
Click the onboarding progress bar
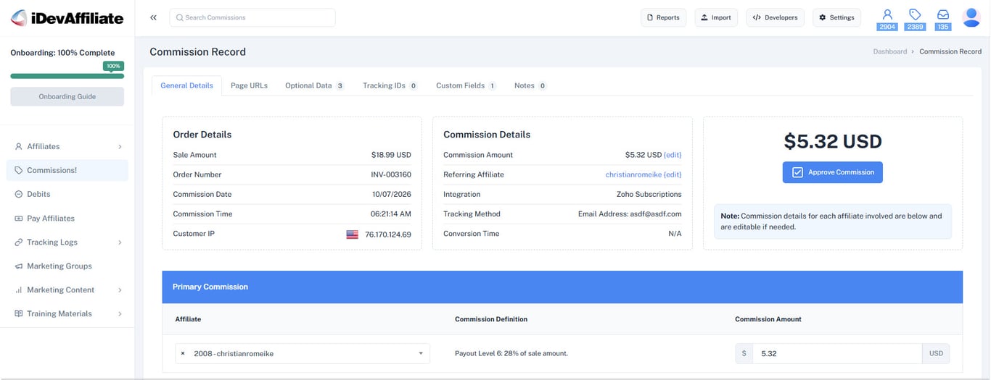pos(67,76)
